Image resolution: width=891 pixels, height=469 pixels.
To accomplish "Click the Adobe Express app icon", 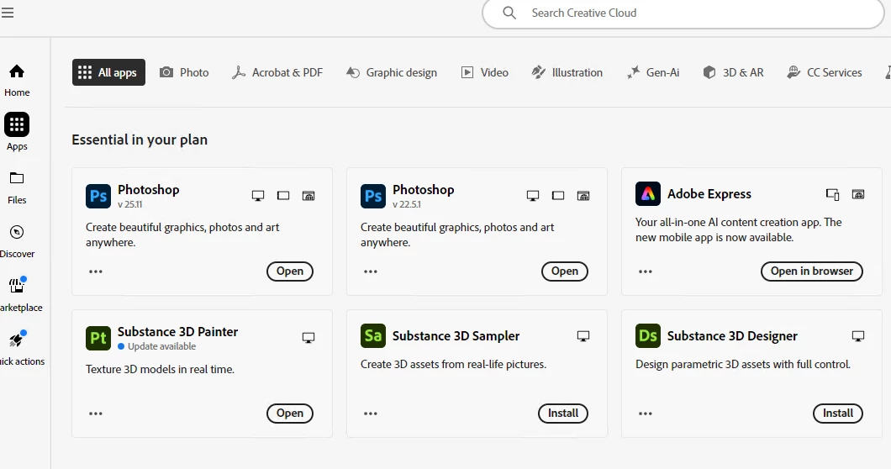I will (x=648, y=194).
